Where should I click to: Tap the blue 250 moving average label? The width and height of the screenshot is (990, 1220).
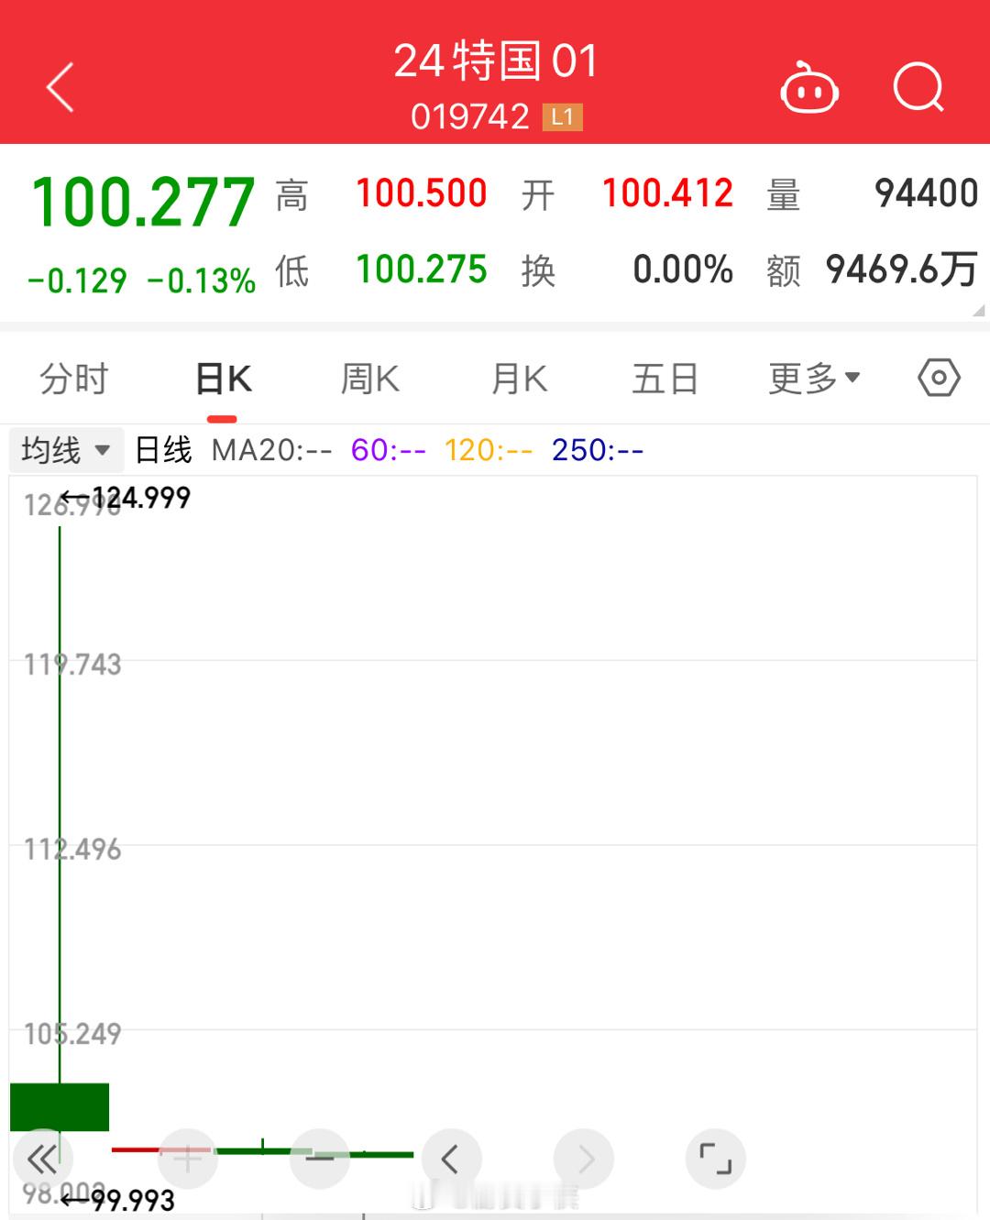(x=598, y=450)
